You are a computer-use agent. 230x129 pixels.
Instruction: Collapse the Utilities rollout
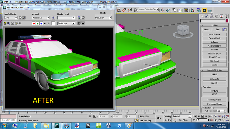215,25
